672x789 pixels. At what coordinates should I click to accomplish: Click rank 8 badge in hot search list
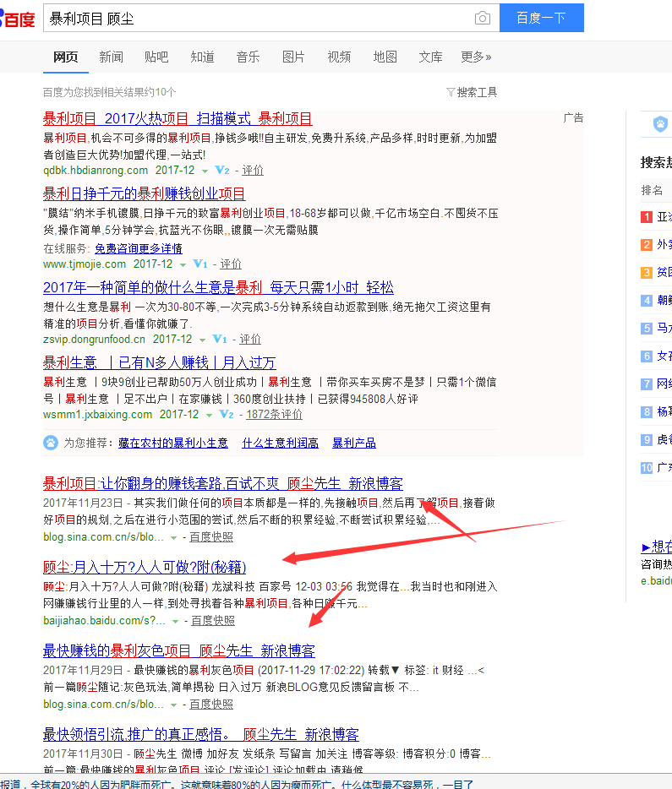[647, 412]
